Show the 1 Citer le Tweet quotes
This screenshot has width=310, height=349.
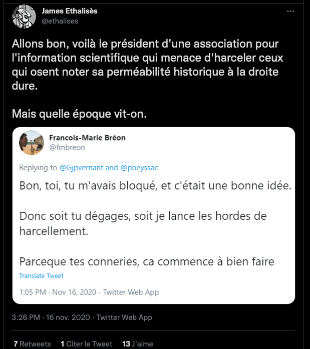pyautogui.click(x=86, y=344)
